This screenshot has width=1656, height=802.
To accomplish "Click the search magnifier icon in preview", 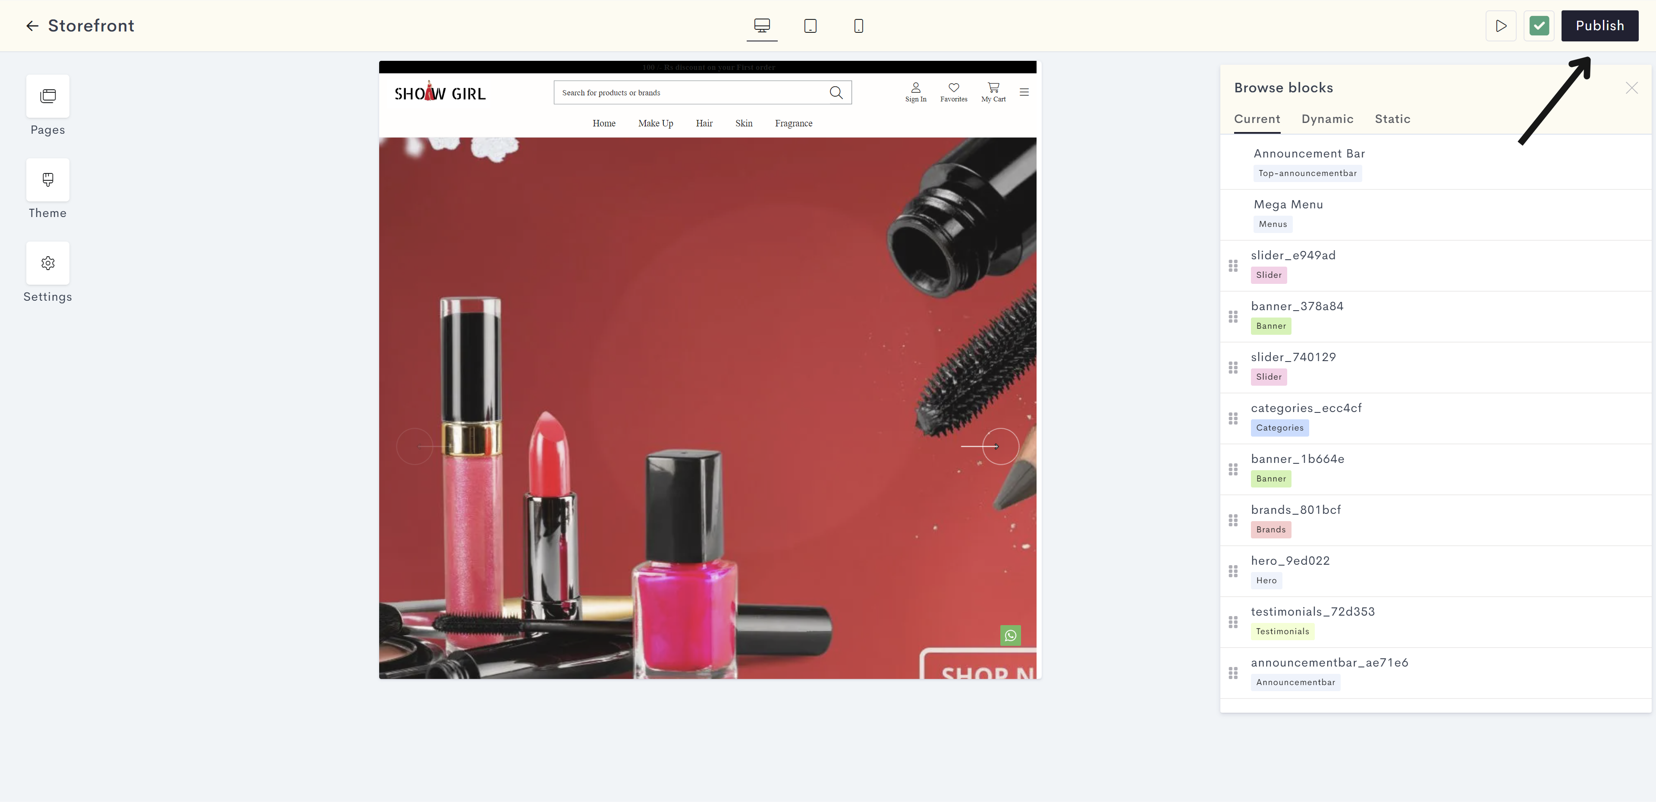I will pyautogui.click(x=836, y=93).
